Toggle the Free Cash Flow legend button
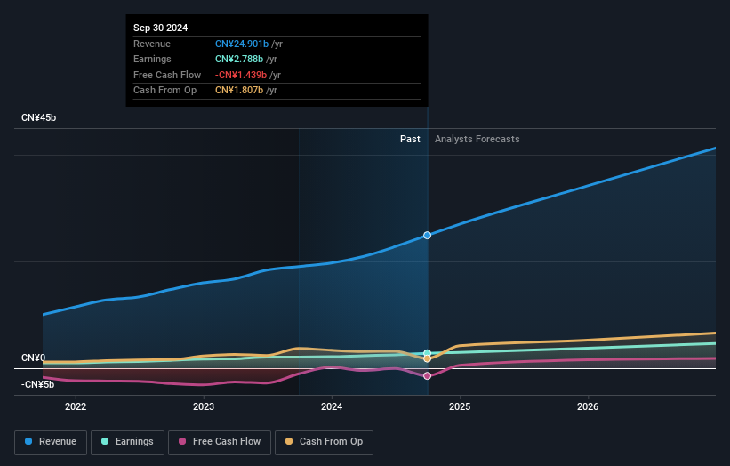The image size is (730, 466). pyautogui.click(x=220, y=442)
